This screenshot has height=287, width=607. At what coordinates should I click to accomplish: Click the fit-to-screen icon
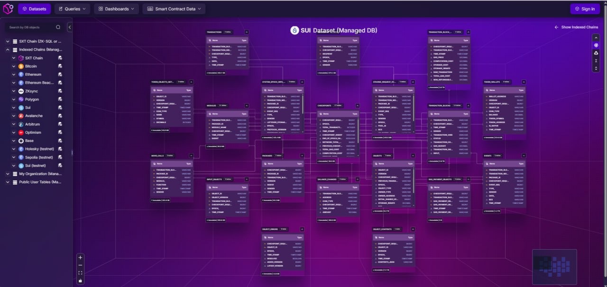click(x=80, y=273)
